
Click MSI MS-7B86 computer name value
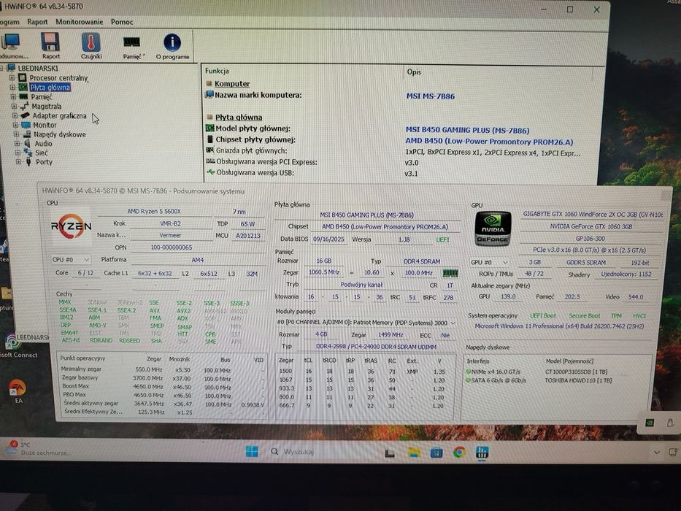[x=431, y=96]
